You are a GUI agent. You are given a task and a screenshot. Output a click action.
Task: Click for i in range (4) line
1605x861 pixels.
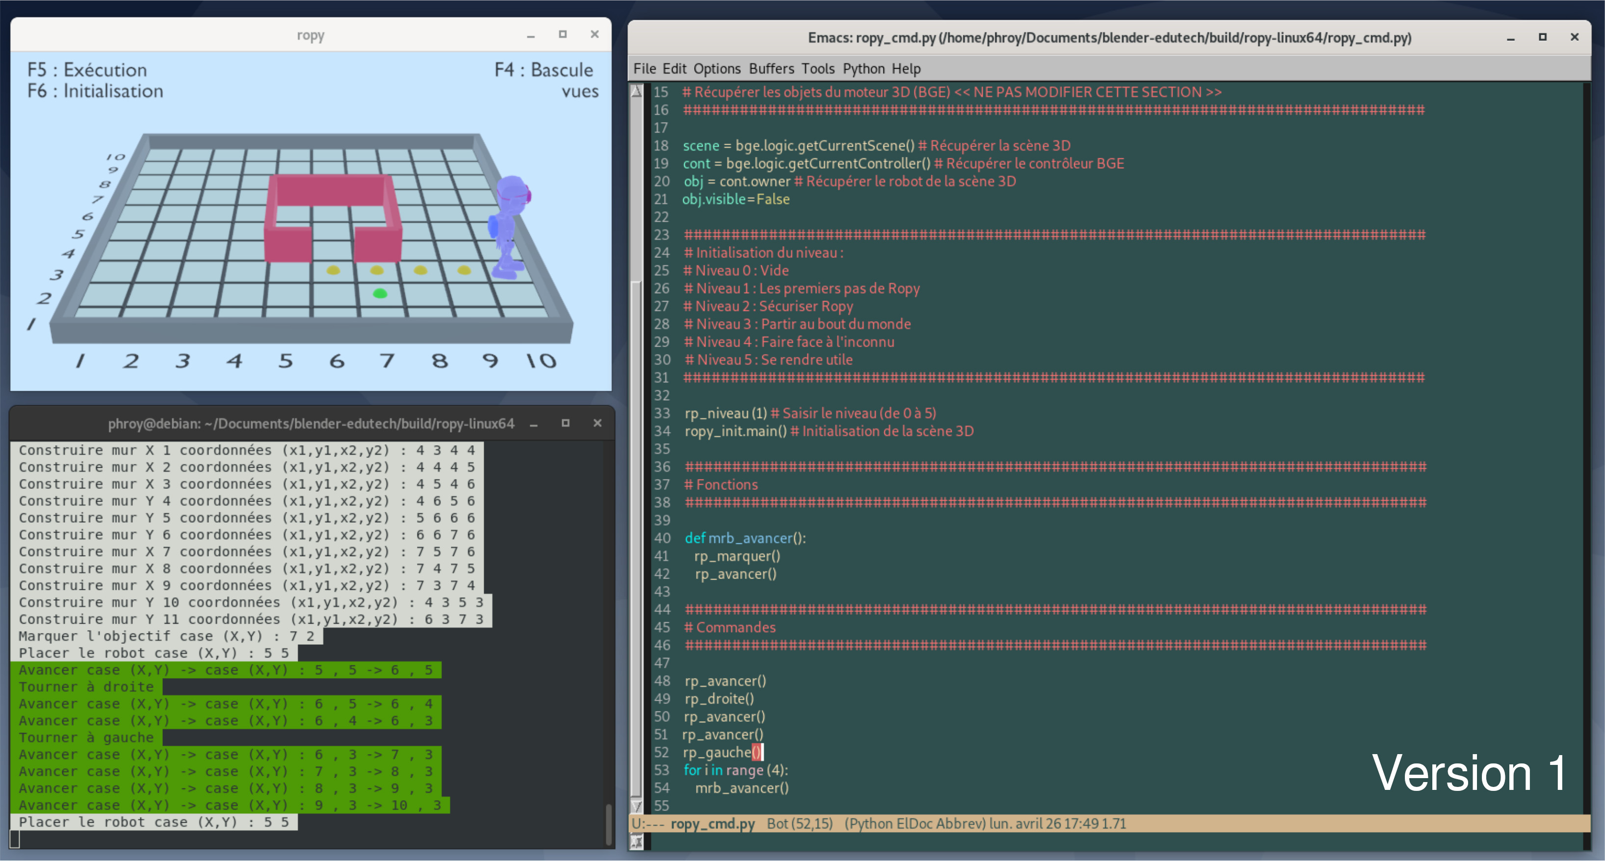[736, 771]
